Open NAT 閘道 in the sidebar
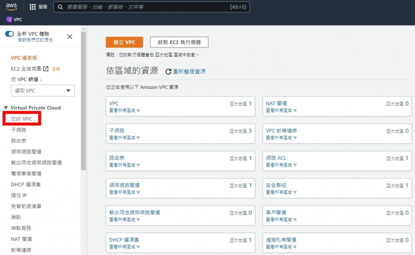415x255 pixels. click(x=21, y=239)
